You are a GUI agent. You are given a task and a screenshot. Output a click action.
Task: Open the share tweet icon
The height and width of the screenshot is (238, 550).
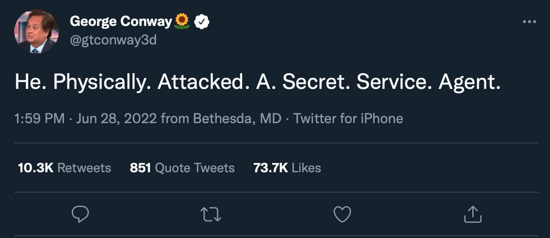[x=473, y=214]
